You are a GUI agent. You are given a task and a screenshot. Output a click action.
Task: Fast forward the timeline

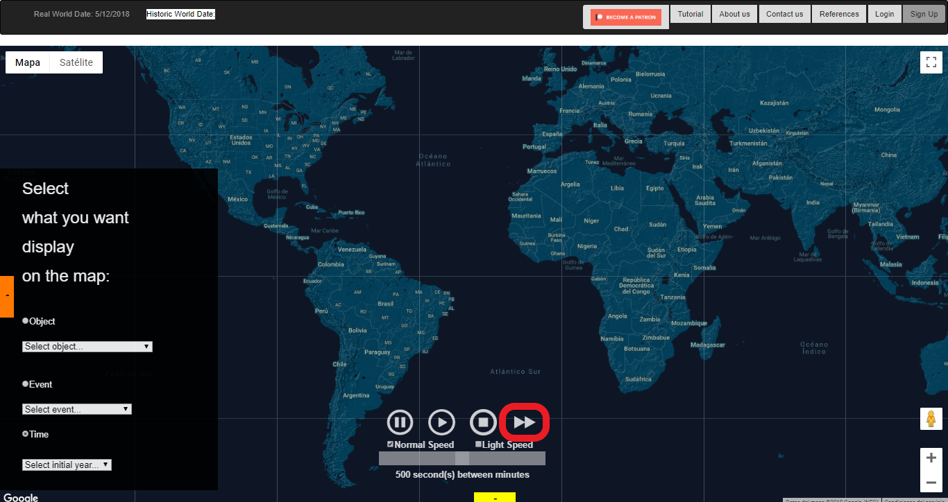pos(525,422)
